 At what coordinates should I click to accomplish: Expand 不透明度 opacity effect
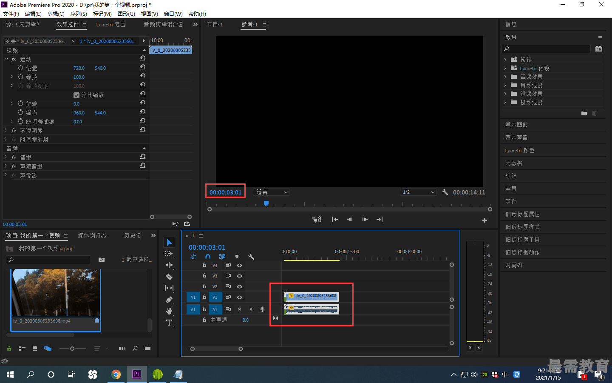click(6, 130)
